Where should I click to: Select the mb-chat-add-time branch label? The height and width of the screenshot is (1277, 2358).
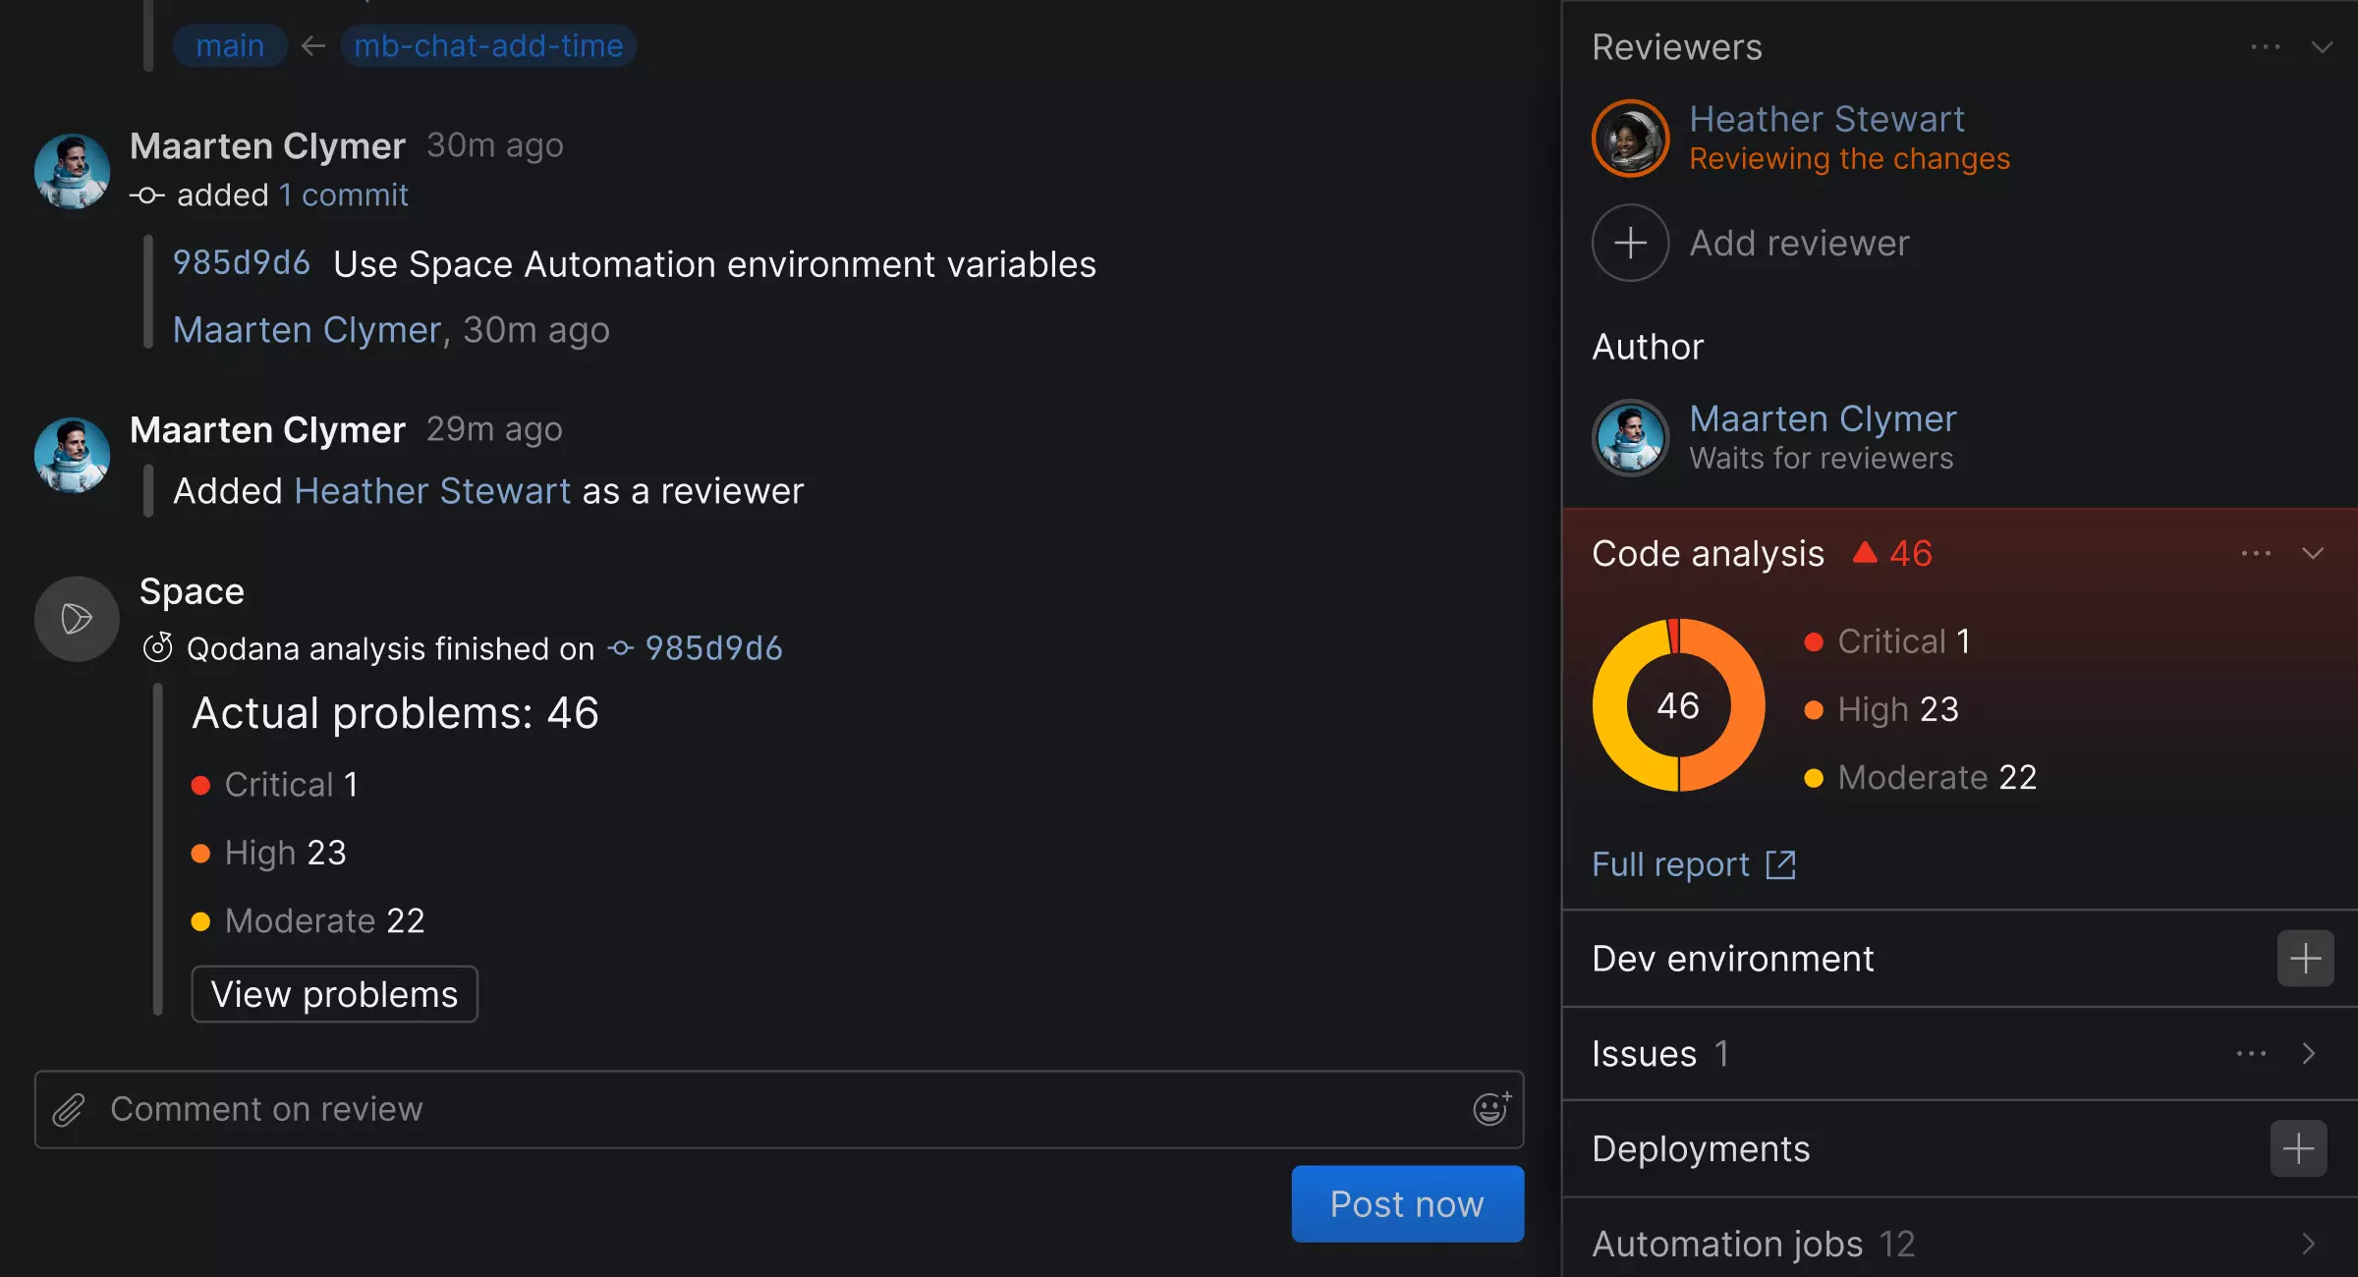pos(485,44)
